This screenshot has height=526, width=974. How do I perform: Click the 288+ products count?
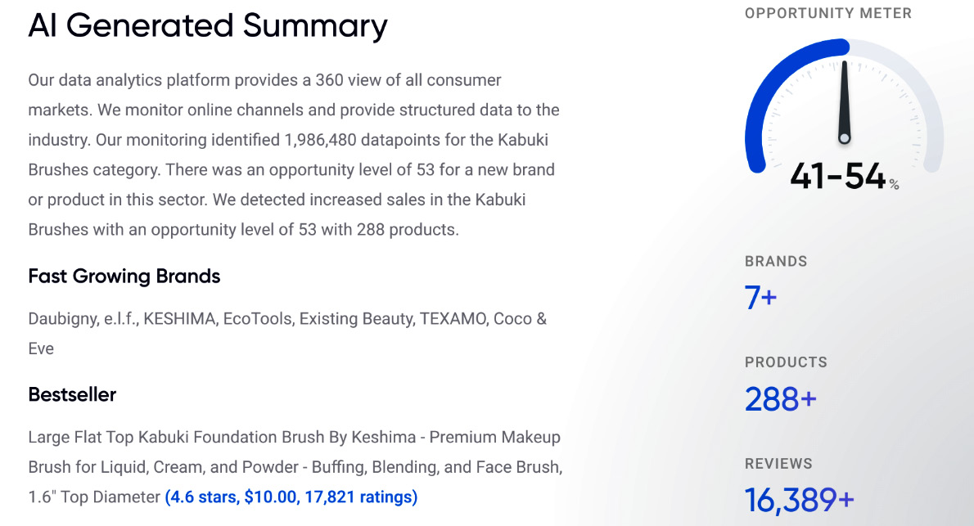pyautogui.click(x=780, y=398)
